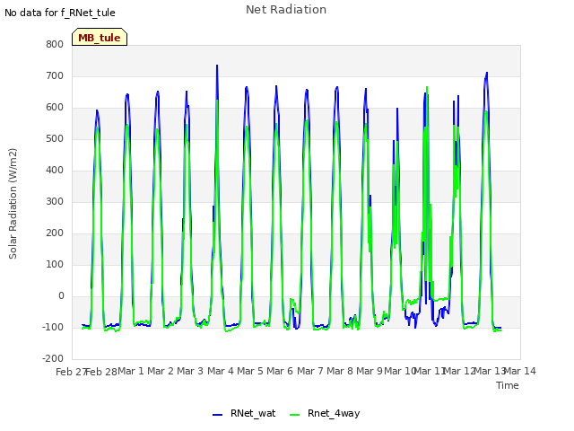Click the 500 y-axis tick label
The width and height of the screenshot is (574, 431).
pos(55,139)
